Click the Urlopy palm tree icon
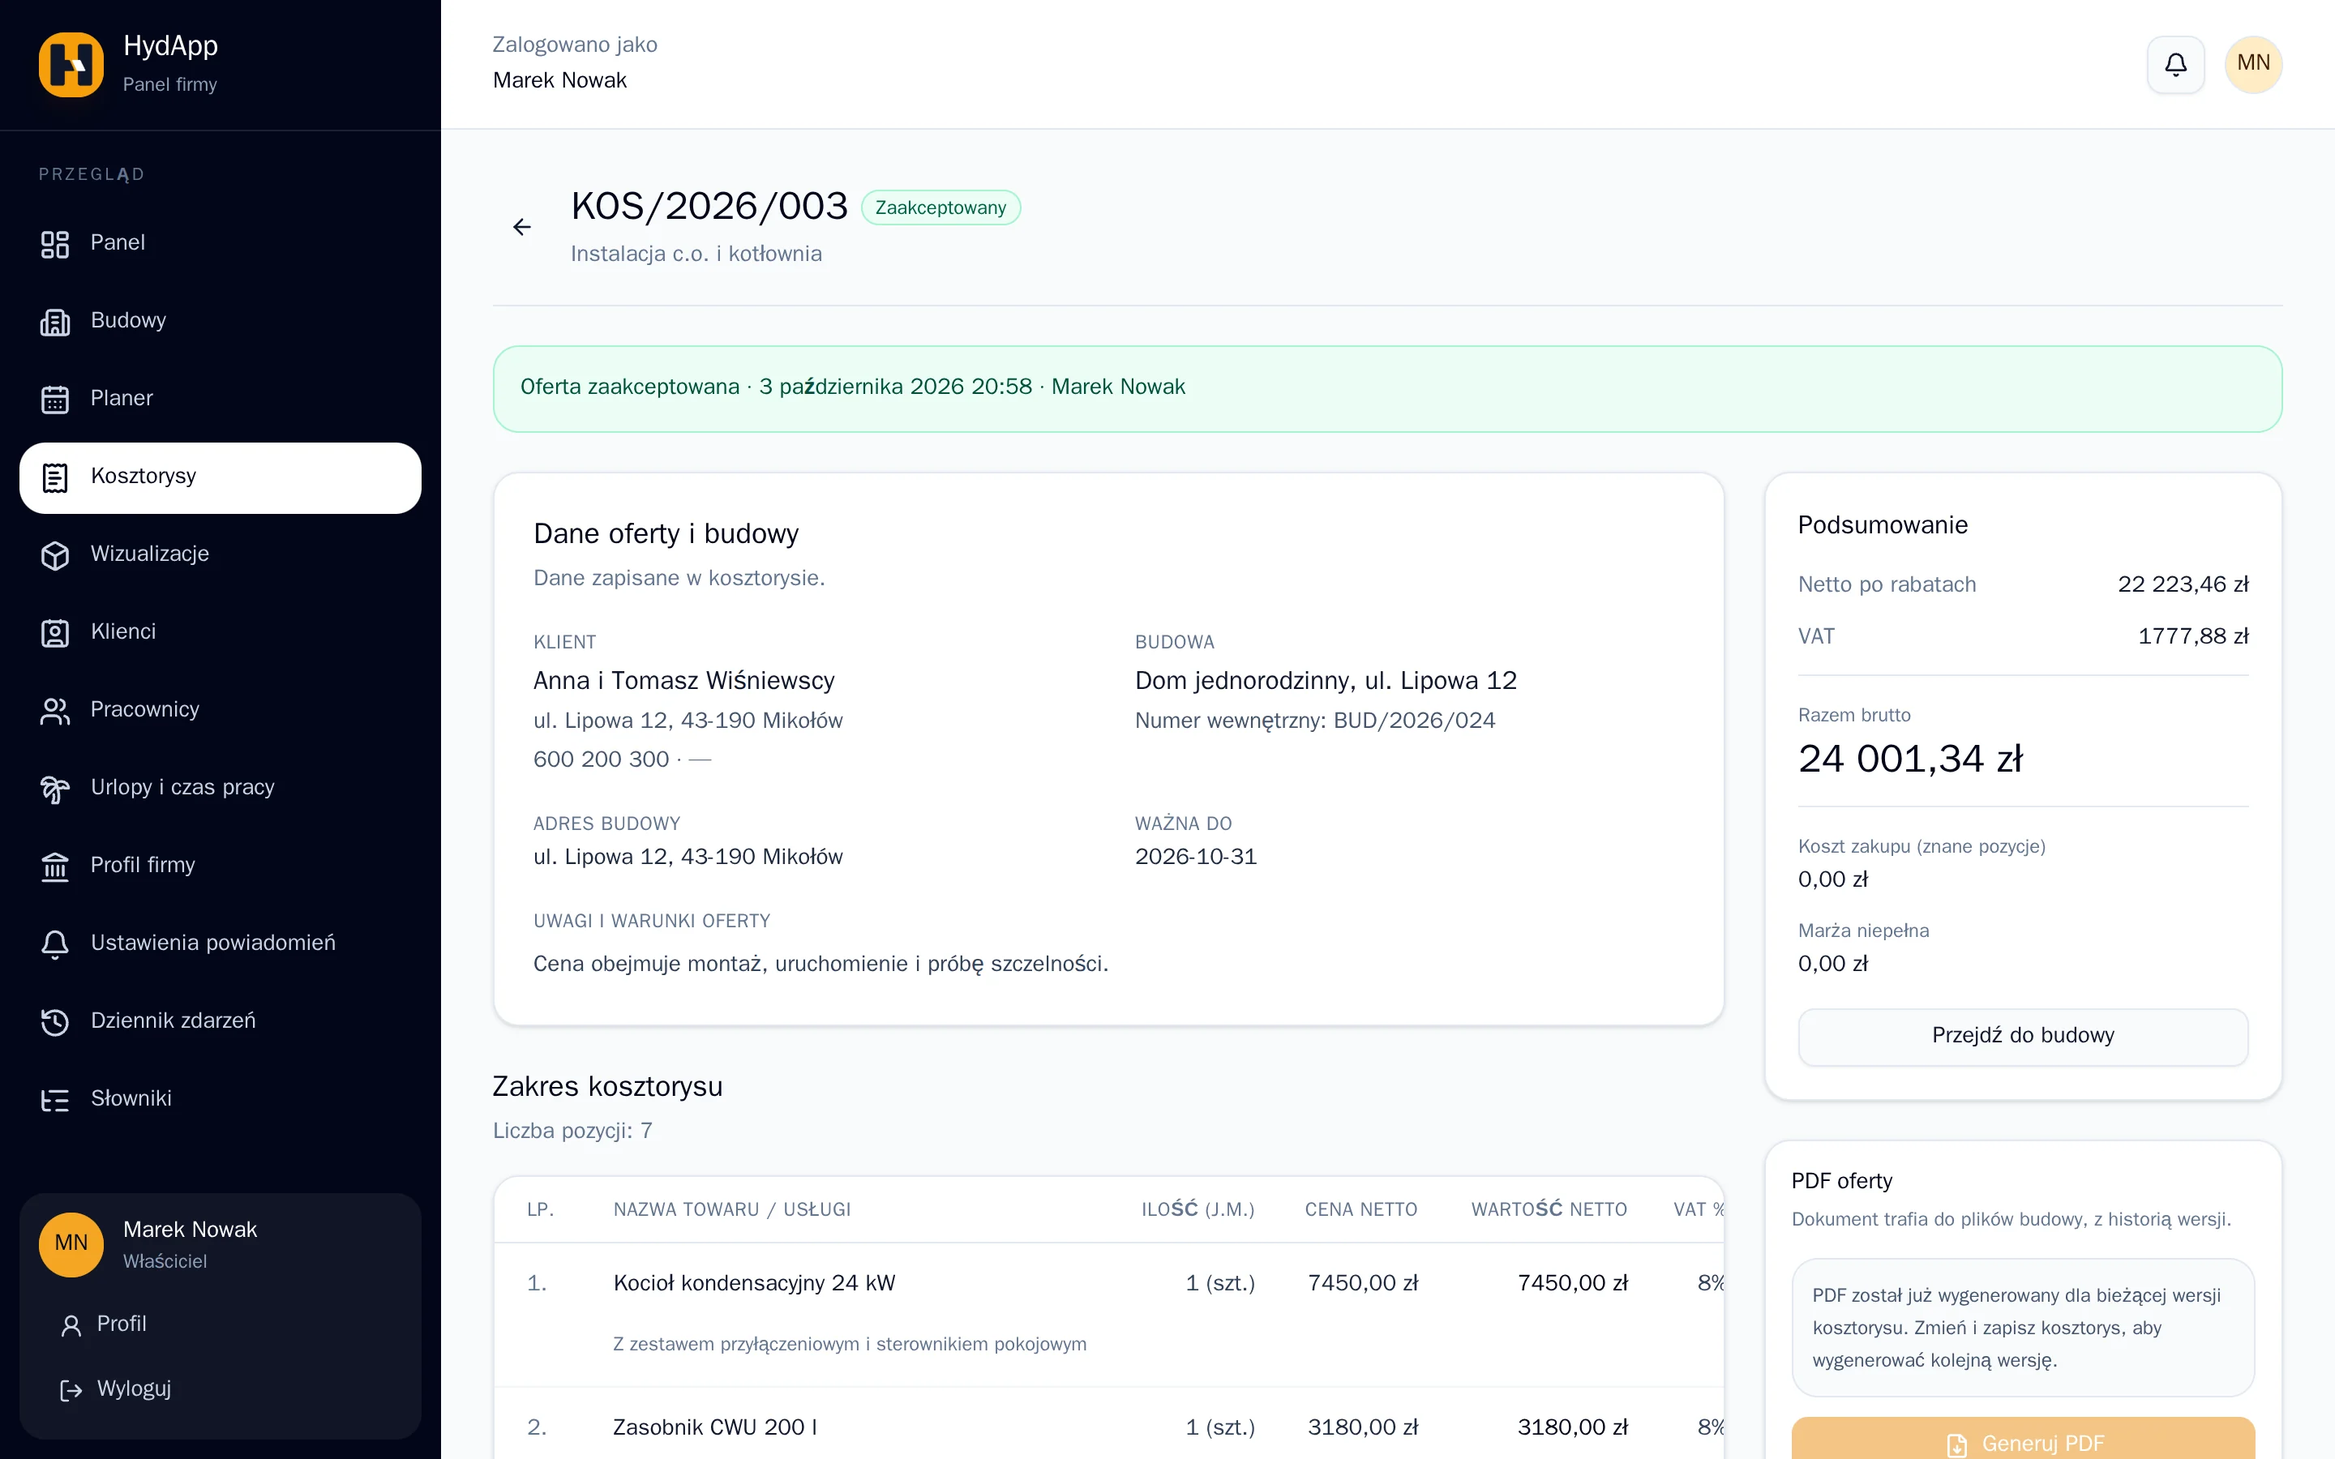Viewport: 2335px width, 1459px height. [x=55, y=789]
